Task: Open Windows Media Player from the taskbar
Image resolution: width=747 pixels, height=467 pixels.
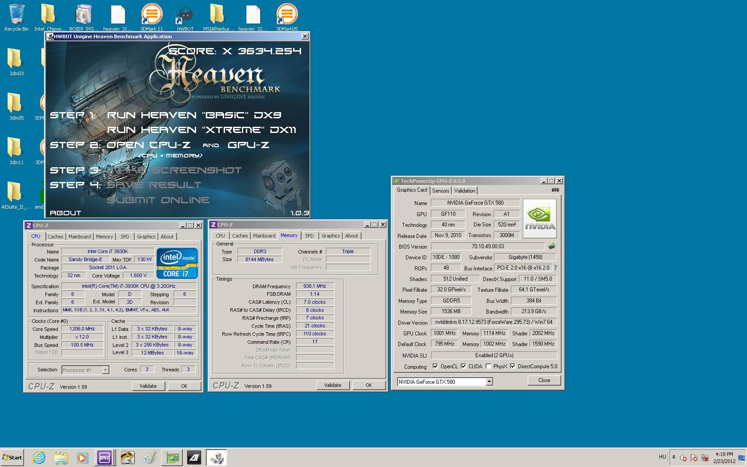Action: pyautogui.click(x=82, y=457)
